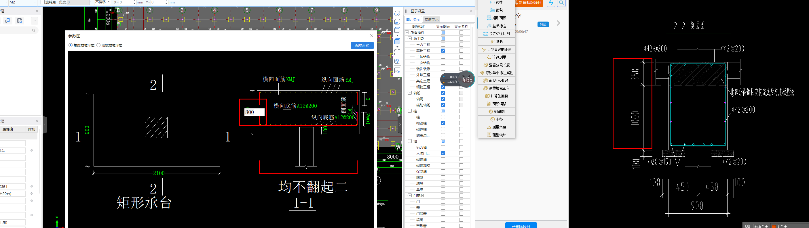Choose 弧长 arc length tool
809x228 pixels.
tap(496, 41)
